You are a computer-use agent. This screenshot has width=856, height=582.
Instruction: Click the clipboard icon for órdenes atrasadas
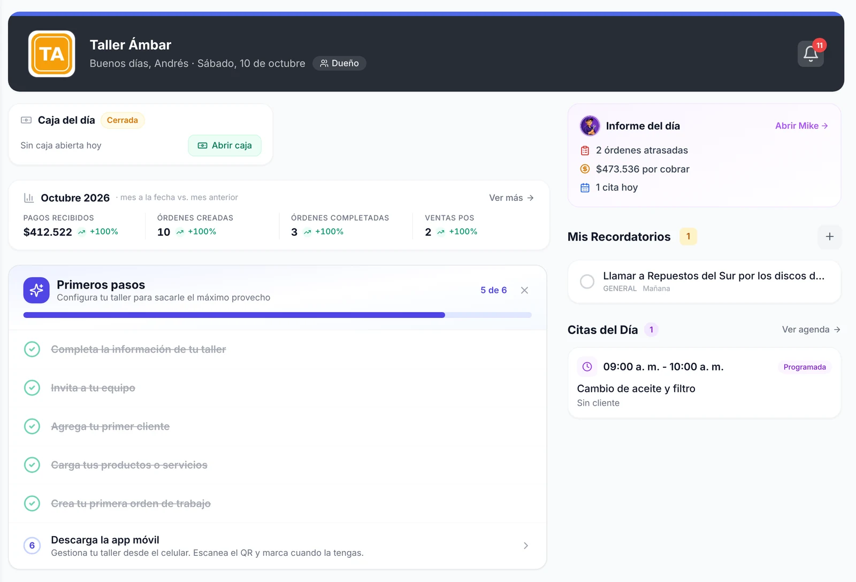tap(585, 151)
